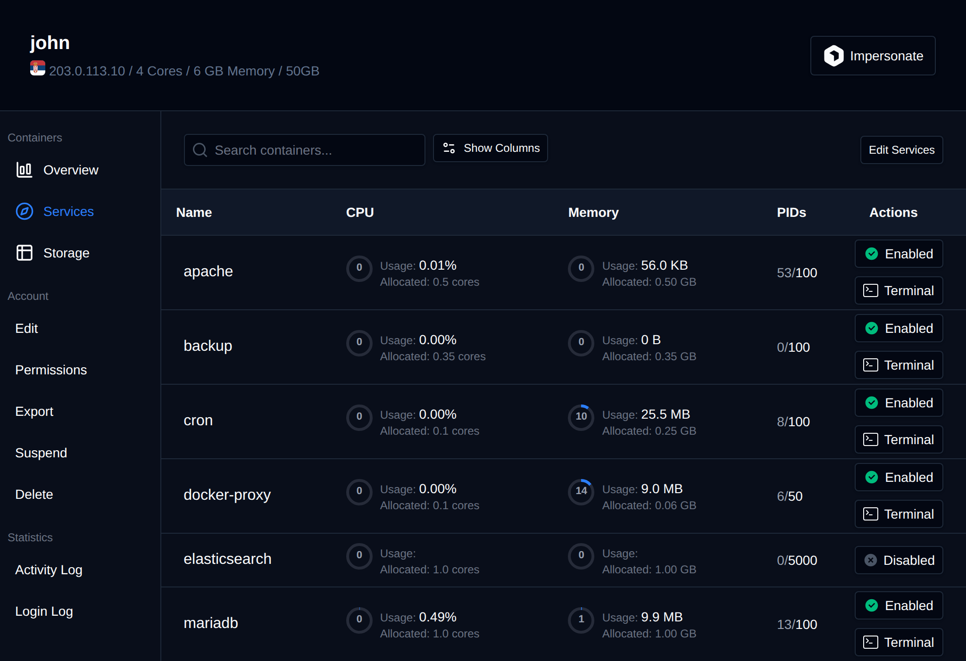This screenshot has height=661, width=966.
Task: Click the Impersonate button
Action: 873,56
